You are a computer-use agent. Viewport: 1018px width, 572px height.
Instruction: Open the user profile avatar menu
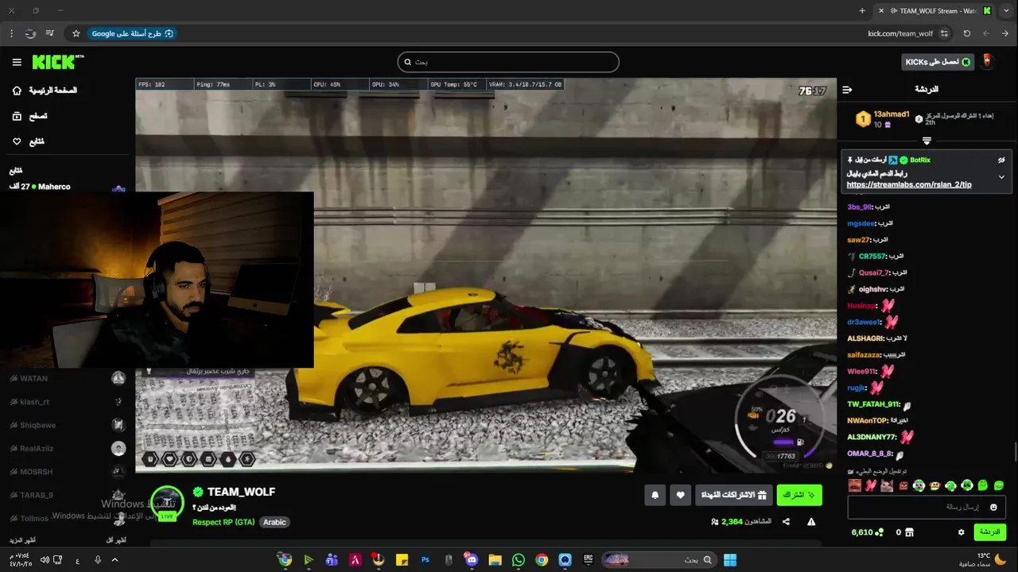click(x=989, y=61)
